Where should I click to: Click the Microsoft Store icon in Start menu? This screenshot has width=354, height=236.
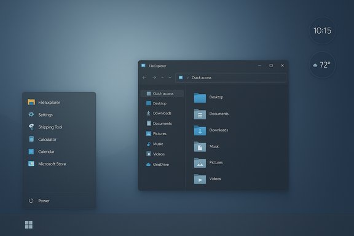tap(31, 163)
